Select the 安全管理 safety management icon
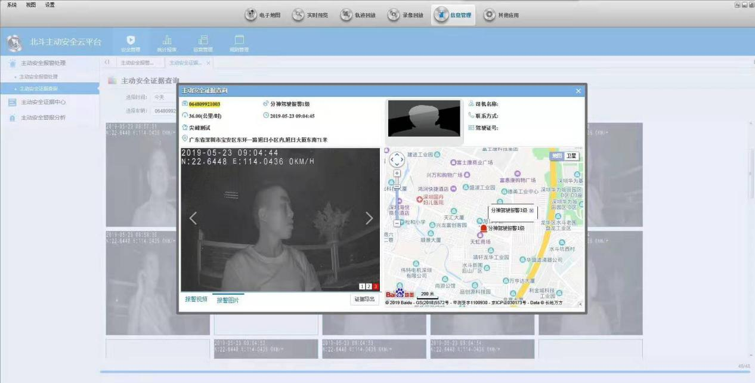The image size is (755, 383). (131, 44)
